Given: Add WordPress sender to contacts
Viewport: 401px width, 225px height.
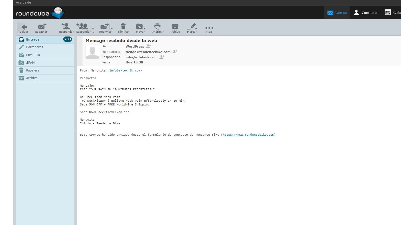Looking at the screenshot, I should (x=149, y=46).
